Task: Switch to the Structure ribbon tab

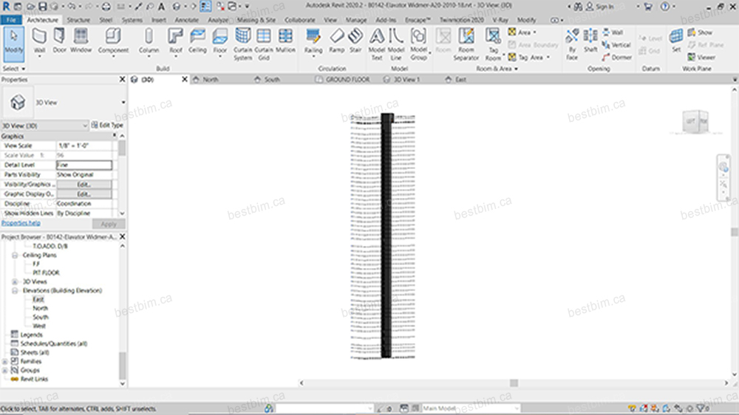Action: pyautogui.click(x=78, y=20)
